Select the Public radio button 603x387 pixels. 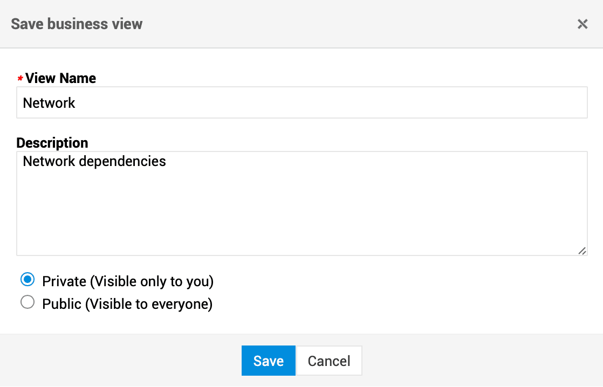click(x=28, y=303)
